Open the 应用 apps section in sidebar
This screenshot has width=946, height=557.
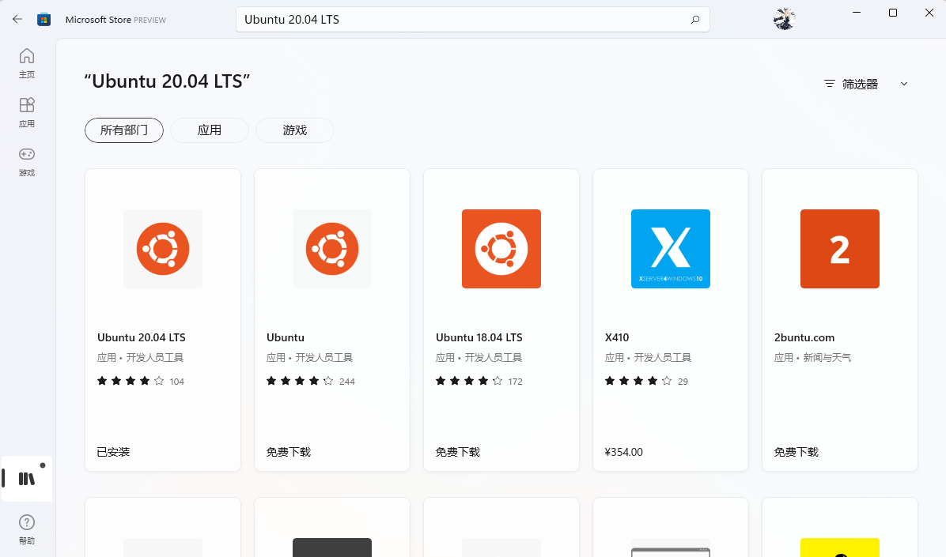click(x=27, y=112)
